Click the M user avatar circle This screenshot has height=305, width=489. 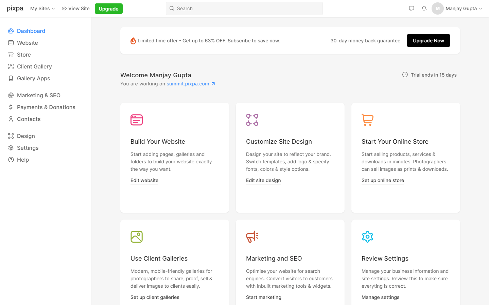pos(437,8)
